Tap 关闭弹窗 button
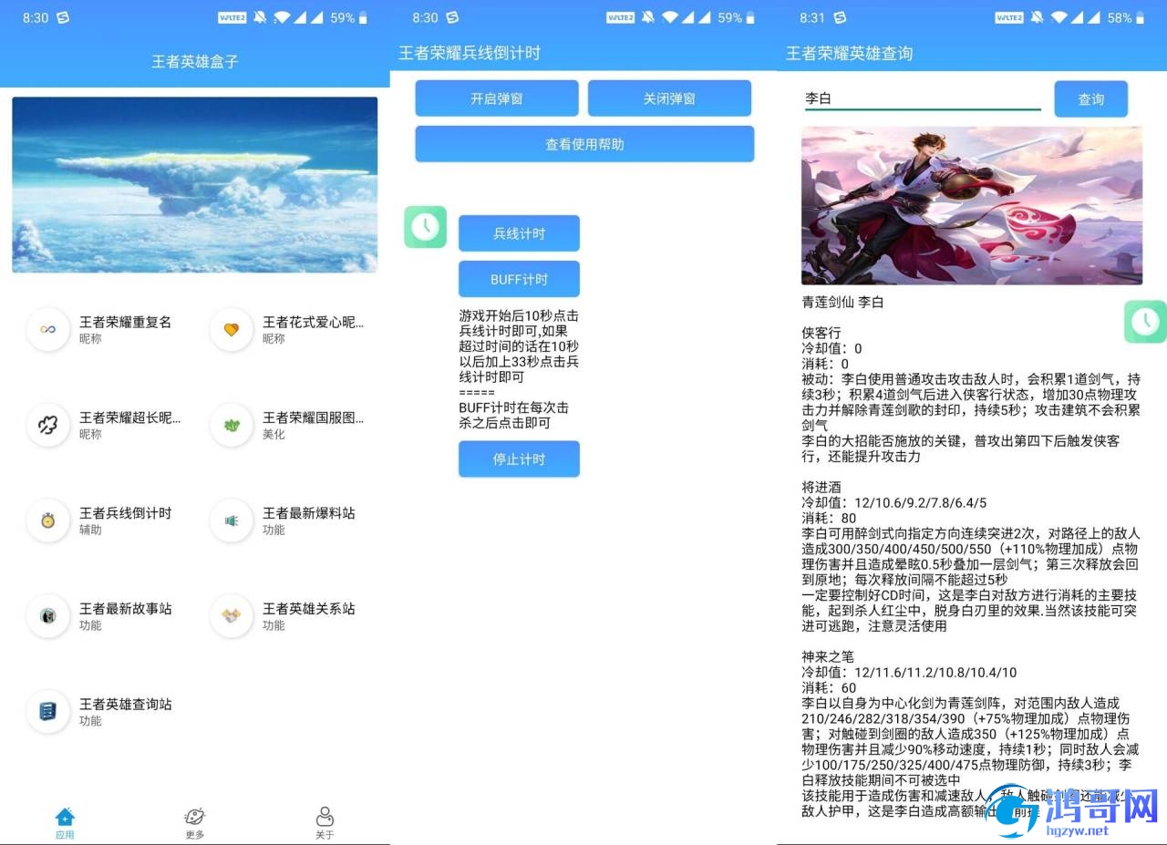Viewport: 1167px width, 845px height. click(x=669, y=98)
